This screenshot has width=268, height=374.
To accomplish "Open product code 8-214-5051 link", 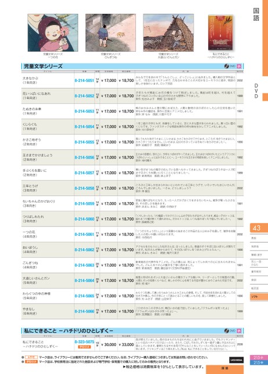I will [x=84, y=81].
